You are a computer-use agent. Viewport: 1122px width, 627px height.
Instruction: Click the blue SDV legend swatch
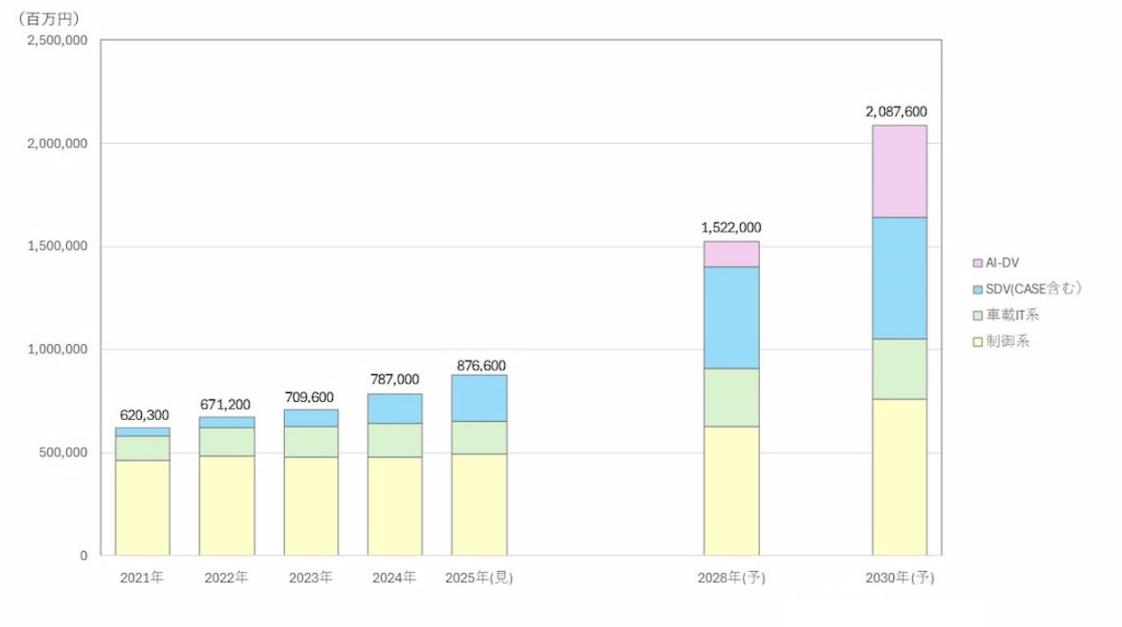click(x=978, y=289)
